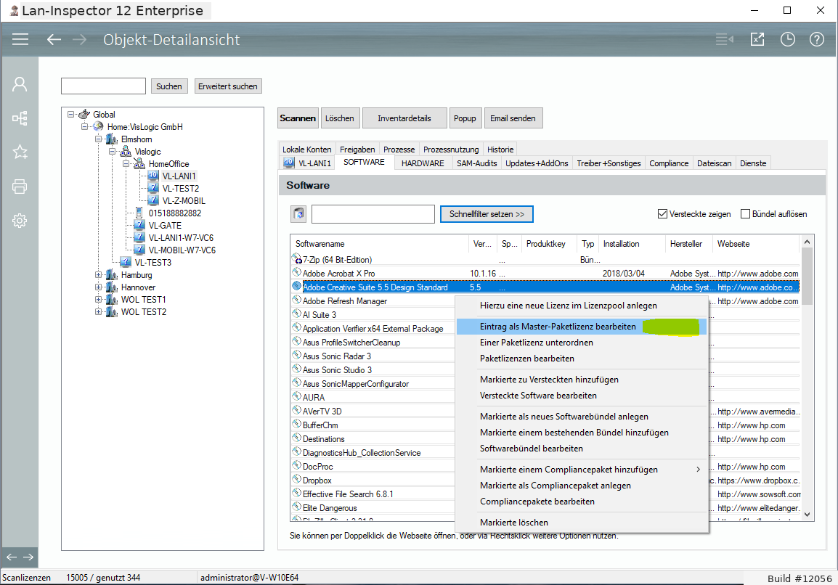Image resolution: width=838 pixels, height=585 pixels.
Task: Click the object search input field
Action: coord(103,86)
